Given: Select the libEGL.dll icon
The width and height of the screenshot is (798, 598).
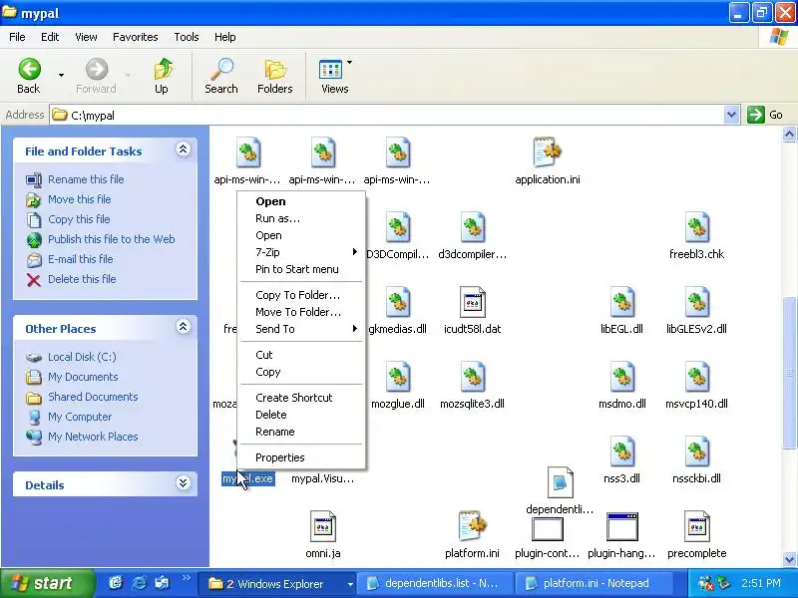Looking at the screenshot, I should (x=621, y=302).
